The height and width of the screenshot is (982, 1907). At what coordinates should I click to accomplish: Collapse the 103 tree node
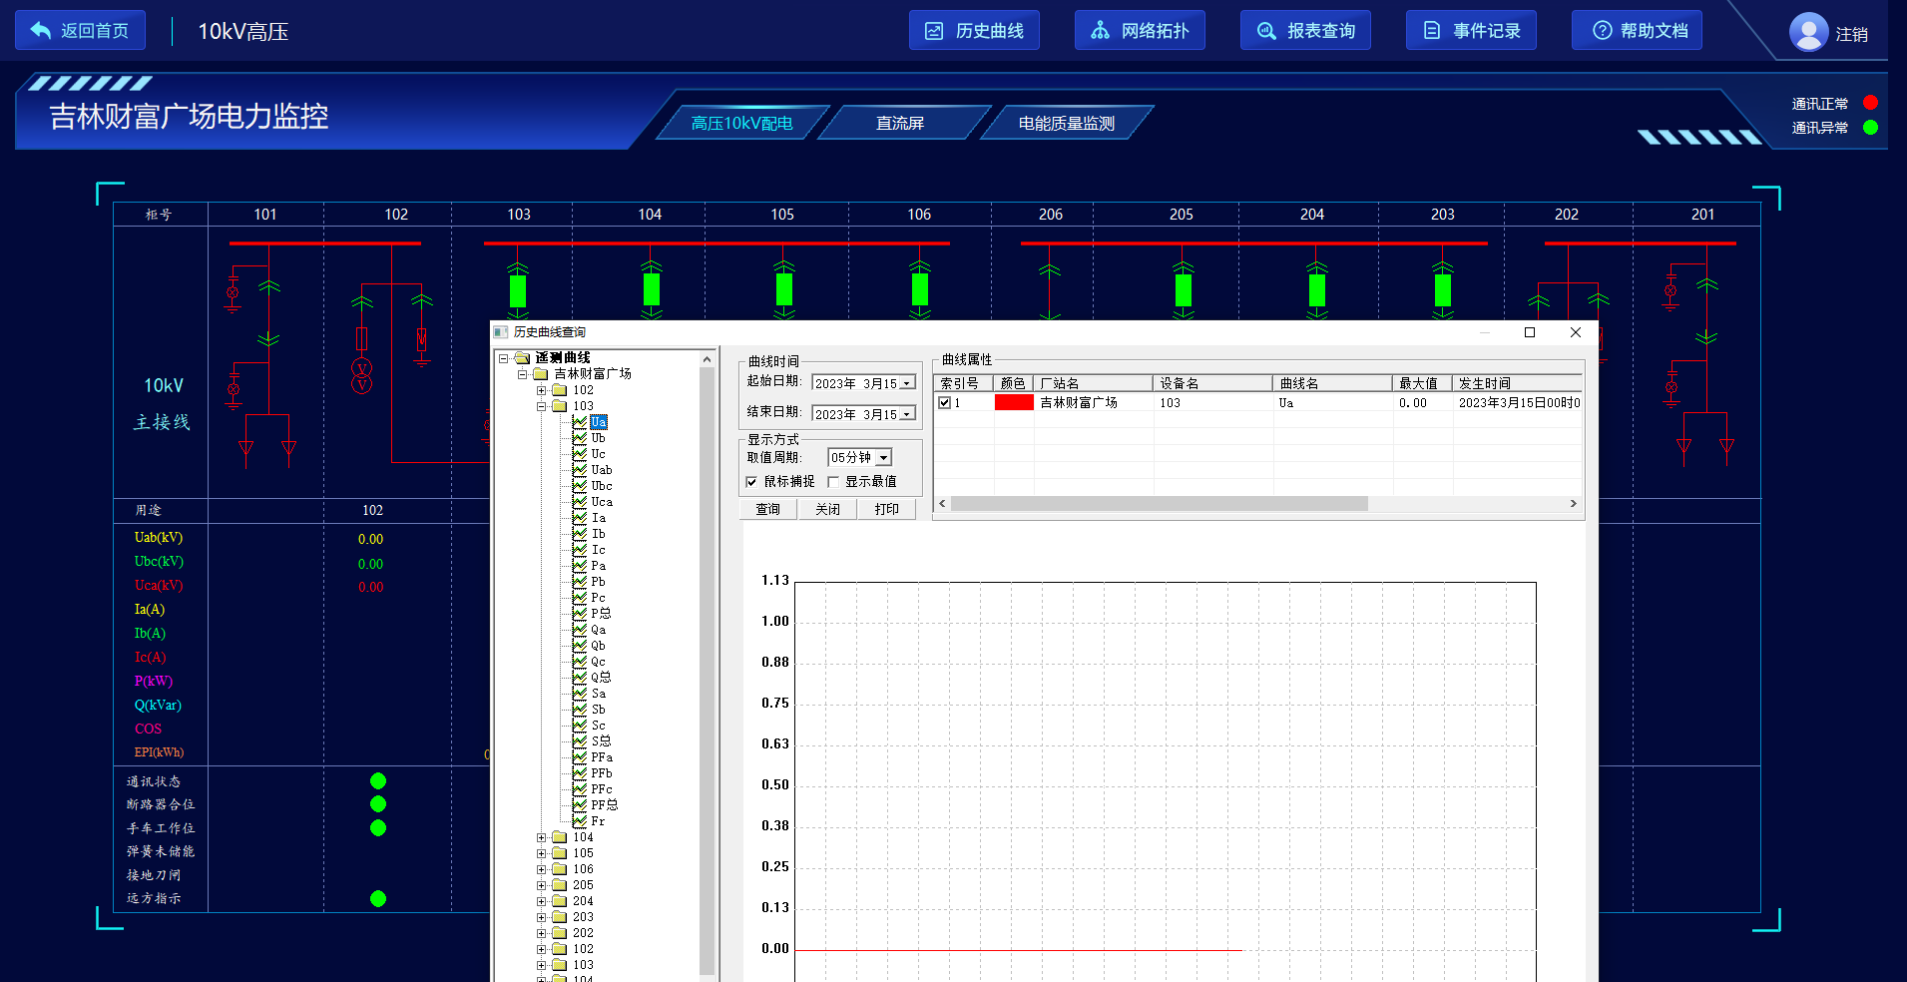click(542, 406)
